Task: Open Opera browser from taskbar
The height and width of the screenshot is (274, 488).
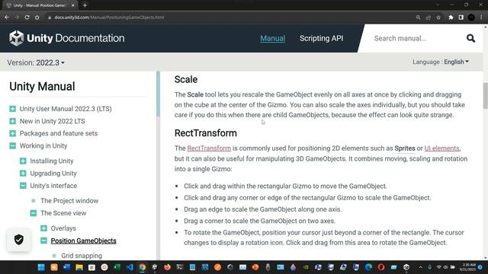Action: [x=381, y=267]
